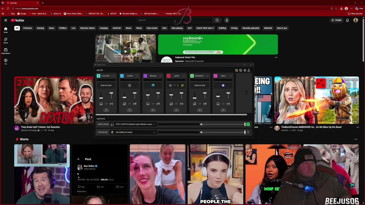Mute the Stream Mix speaker icon
The width and height of the screenshot is (365, 205).
[x=202, y=132]
